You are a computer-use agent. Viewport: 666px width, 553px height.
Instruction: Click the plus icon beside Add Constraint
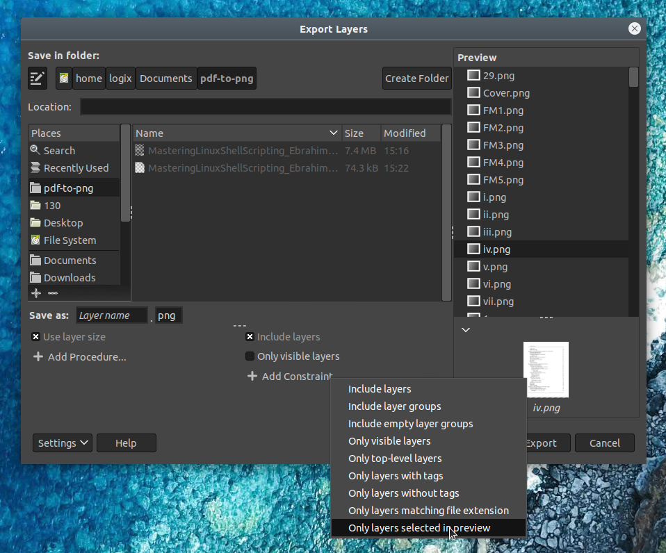252,376
